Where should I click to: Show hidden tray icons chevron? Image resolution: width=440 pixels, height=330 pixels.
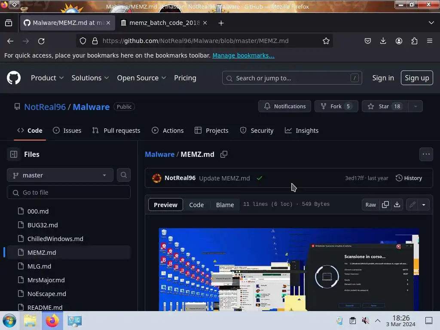[x=378, y=321]
